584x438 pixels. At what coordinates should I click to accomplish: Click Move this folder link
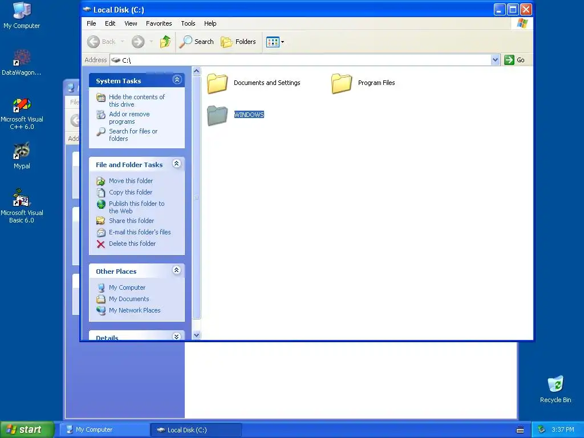coord(131,181)
